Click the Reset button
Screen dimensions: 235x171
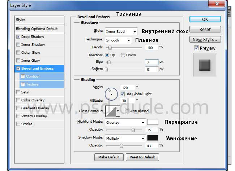[x=205, y=29]
